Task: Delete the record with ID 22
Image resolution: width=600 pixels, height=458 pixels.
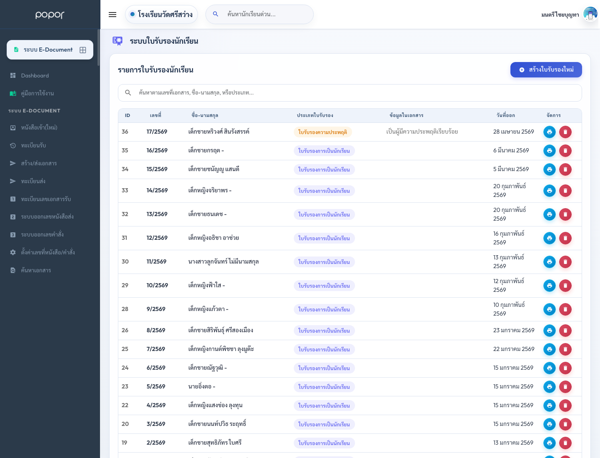Action: pos(565,406)
